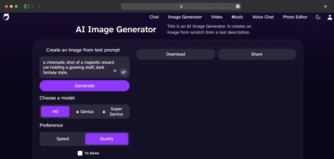The width and height of the screenshot is (334, 159).
Task: Open the address bar more options icon
Action: (238, 7)
